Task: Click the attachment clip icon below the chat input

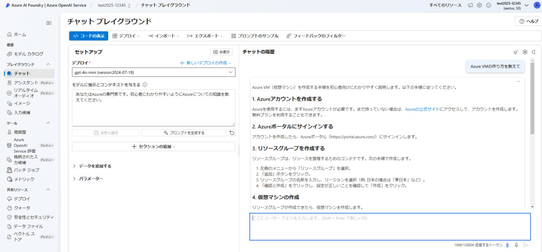Action: pos(507,245)
